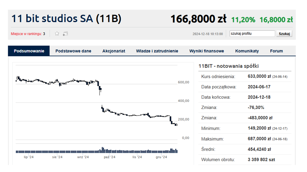Select the Władze i zatrudnienie tab
Viewport: 307px width, 172px height.
157,51
